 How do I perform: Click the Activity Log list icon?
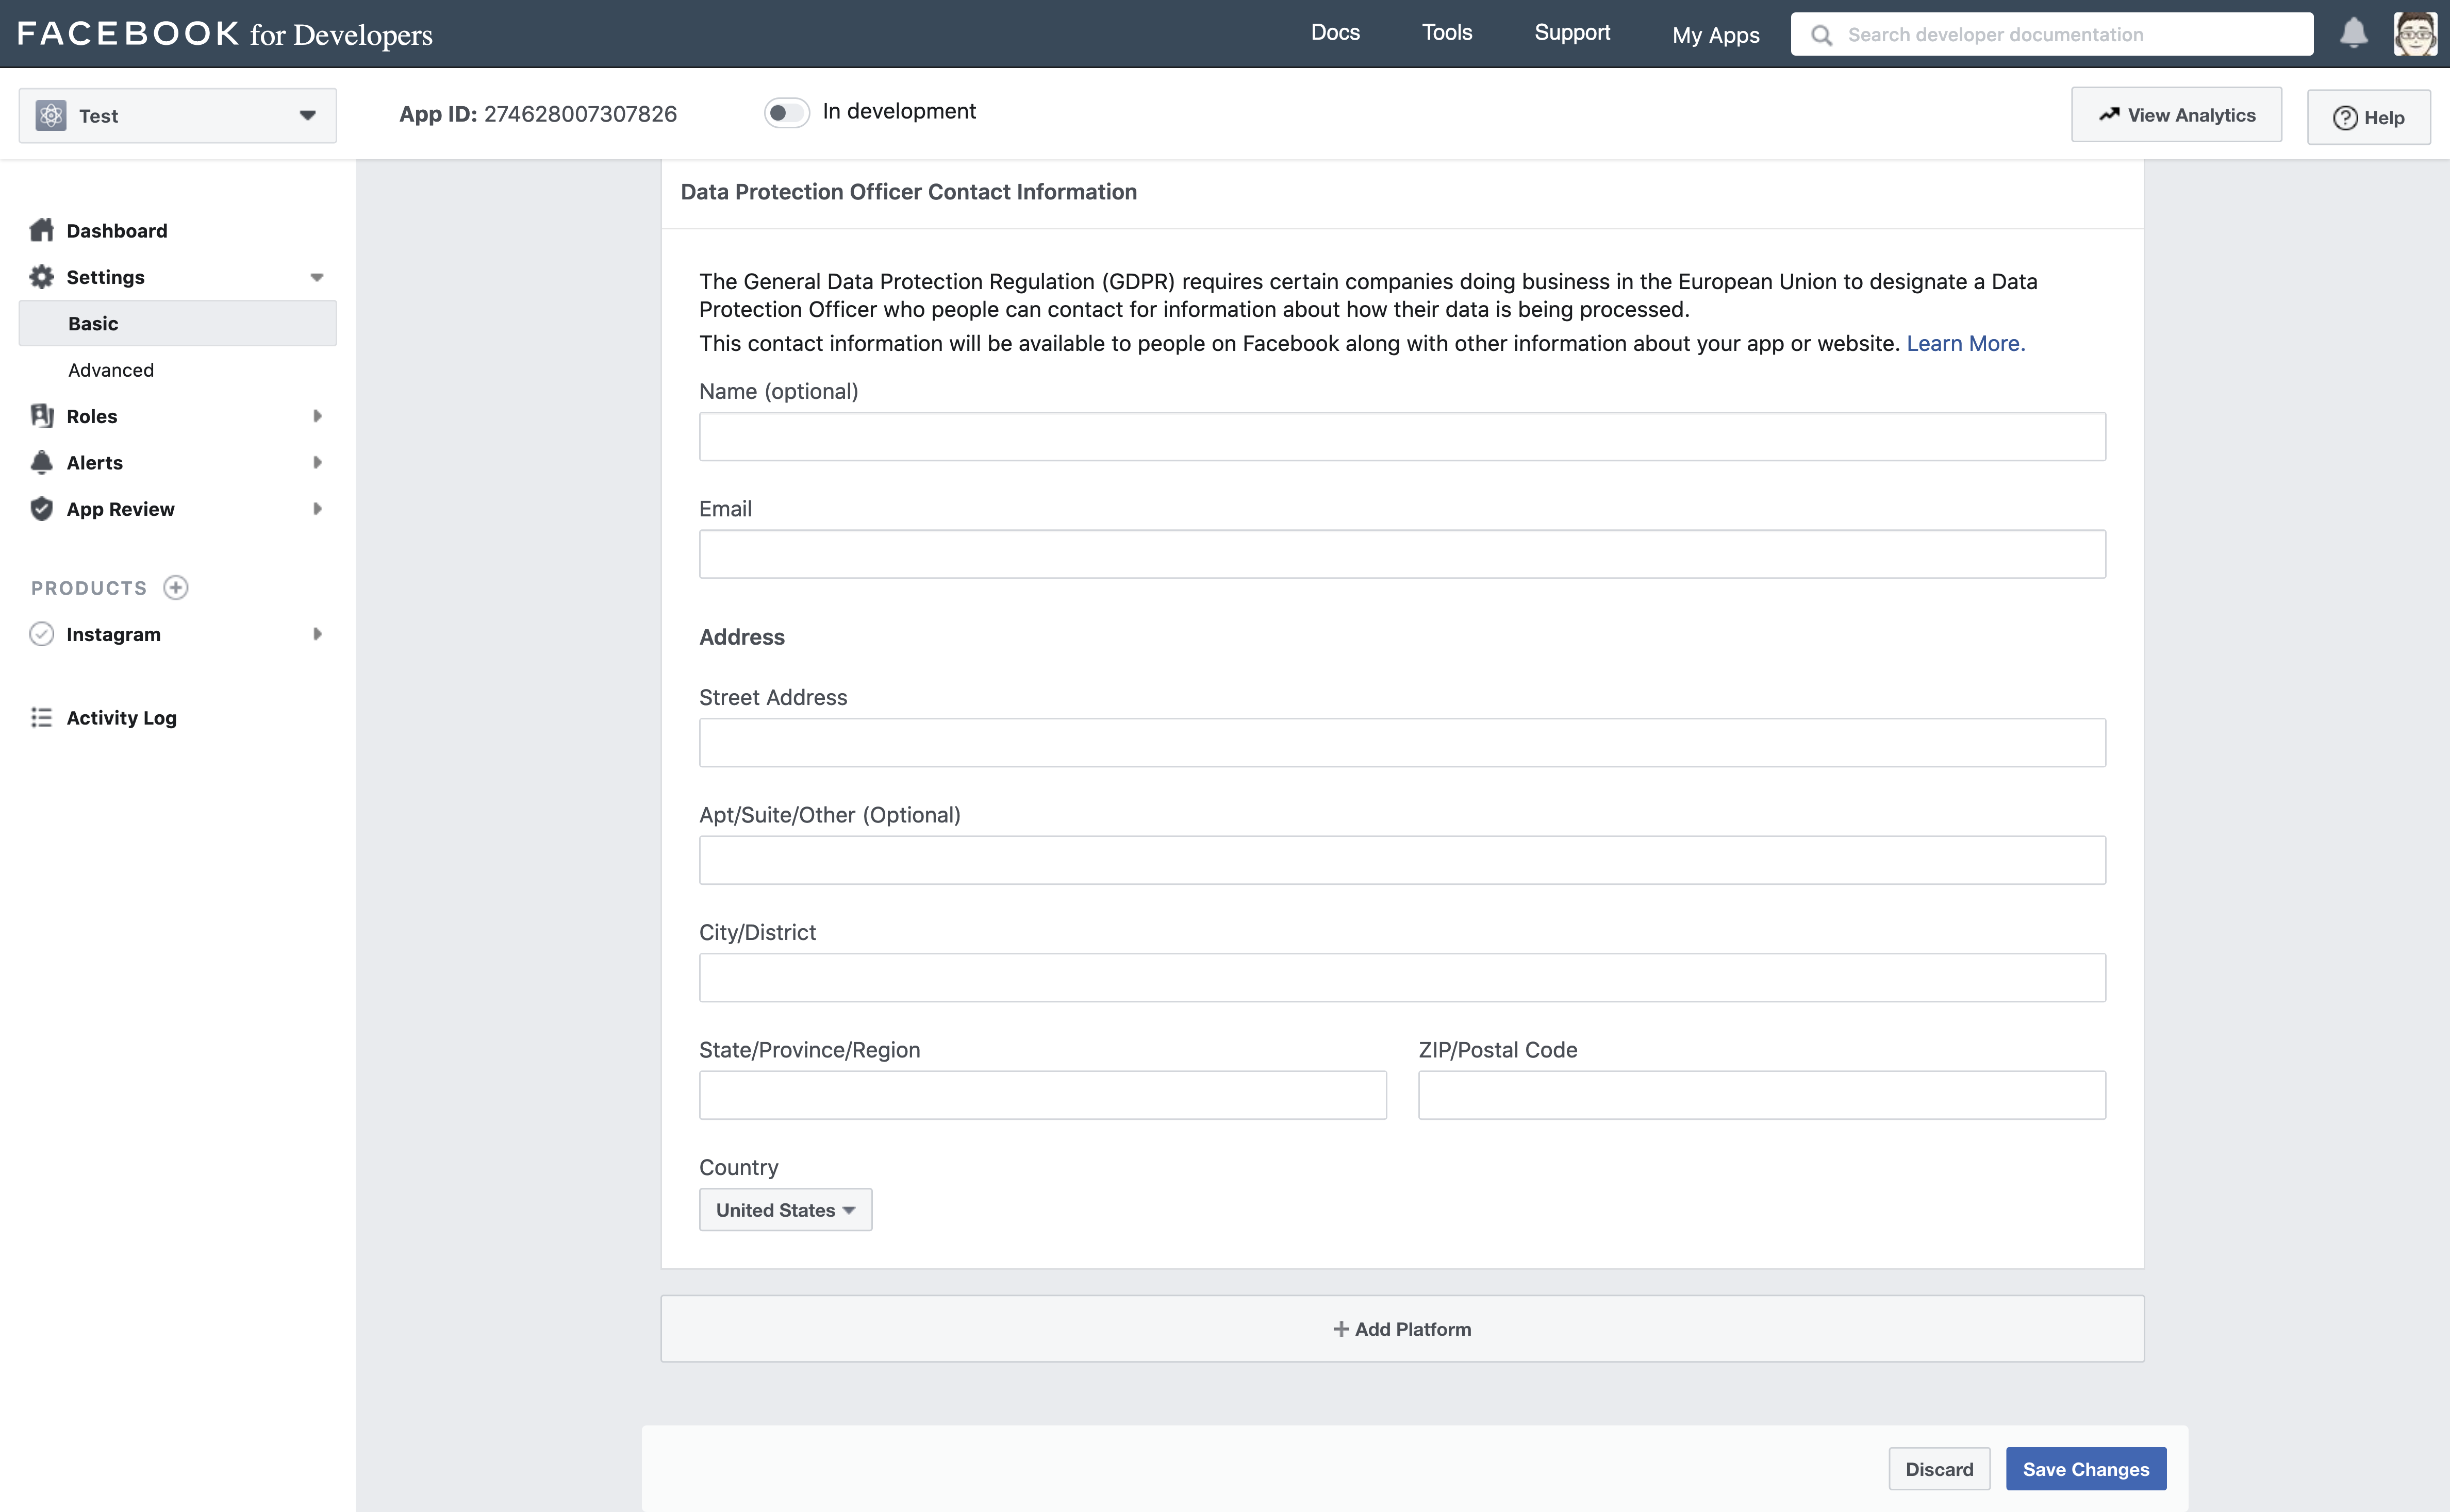41,718
